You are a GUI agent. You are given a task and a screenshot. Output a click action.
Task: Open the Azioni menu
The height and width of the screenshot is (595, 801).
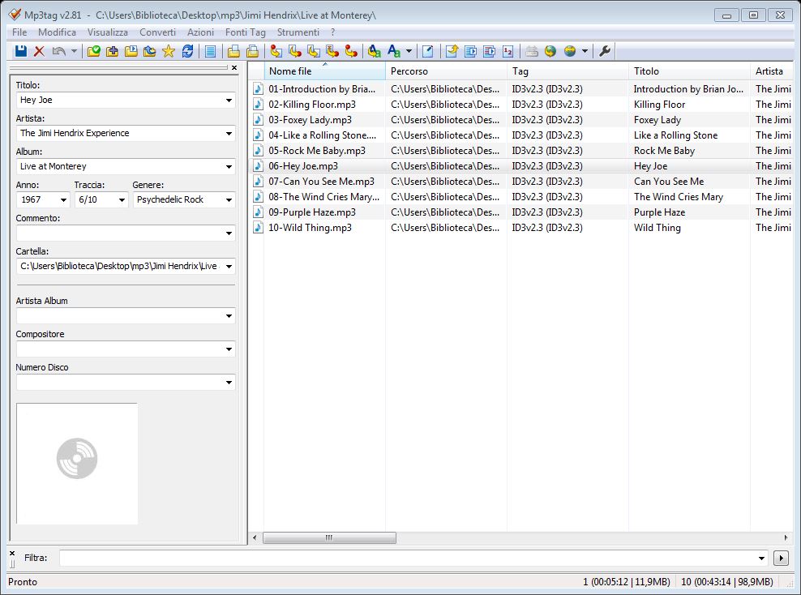[200, 32]
